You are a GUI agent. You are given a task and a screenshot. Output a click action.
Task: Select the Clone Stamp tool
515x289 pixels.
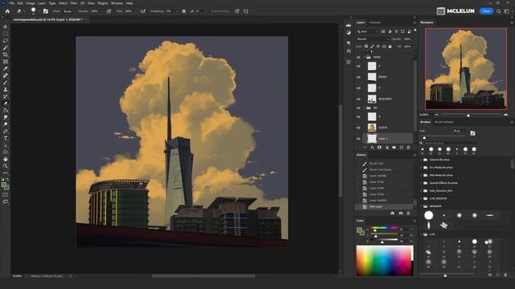(x=6, y=89)
